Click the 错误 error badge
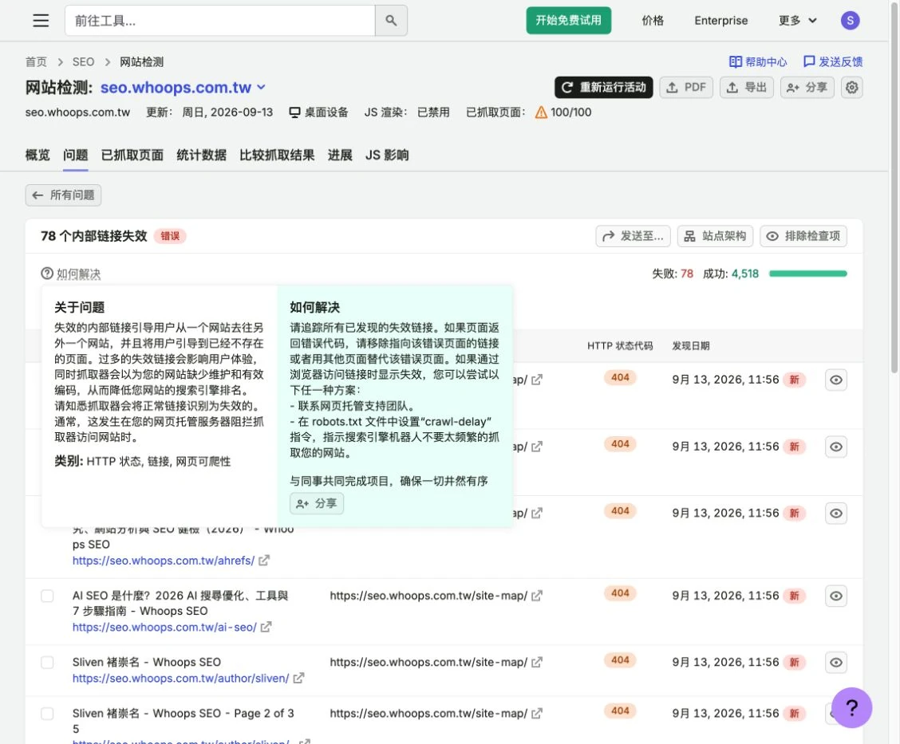Image resolution: width=900 pixels, height=744 pixels. (170, 236)
